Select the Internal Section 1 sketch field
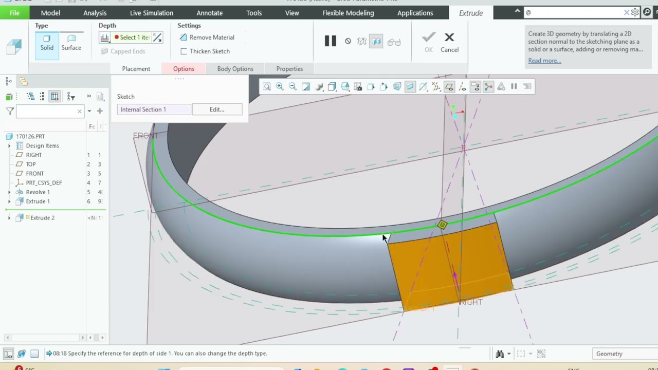658x370 pixels. coord(154,109)
